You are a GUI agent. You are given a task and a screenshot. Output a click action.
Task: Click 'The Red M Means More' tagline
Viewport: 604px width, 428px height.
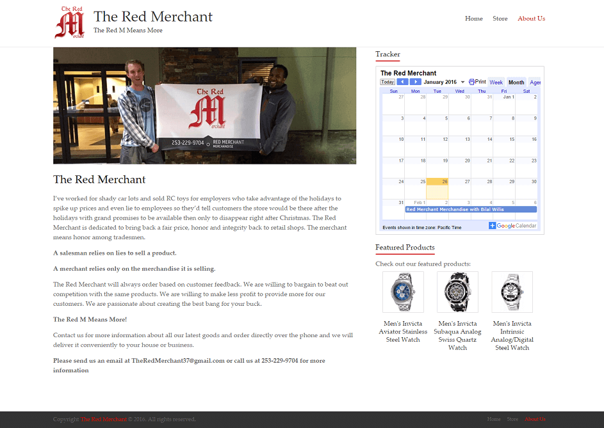pos(128,31)
